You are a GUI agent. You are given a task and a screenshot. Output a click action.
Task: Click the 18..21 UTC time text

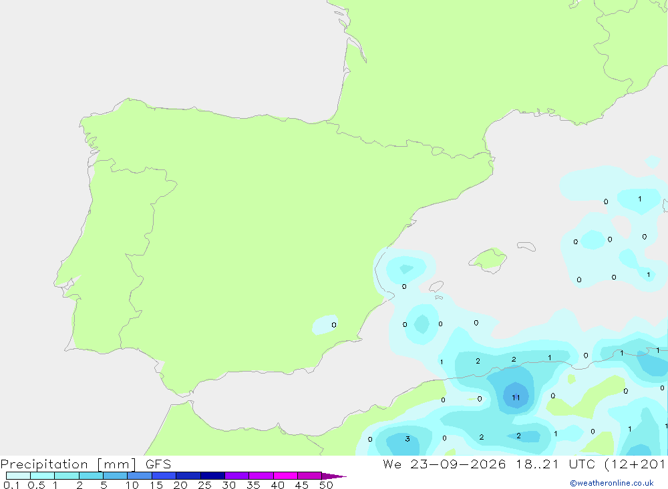click(537, 464)
